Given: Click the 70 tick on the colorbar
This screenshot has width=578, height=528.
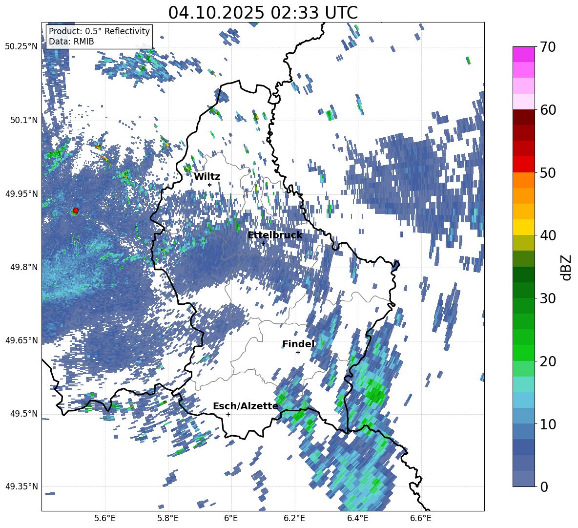Looking at the screenshot, I should [547, 47].
